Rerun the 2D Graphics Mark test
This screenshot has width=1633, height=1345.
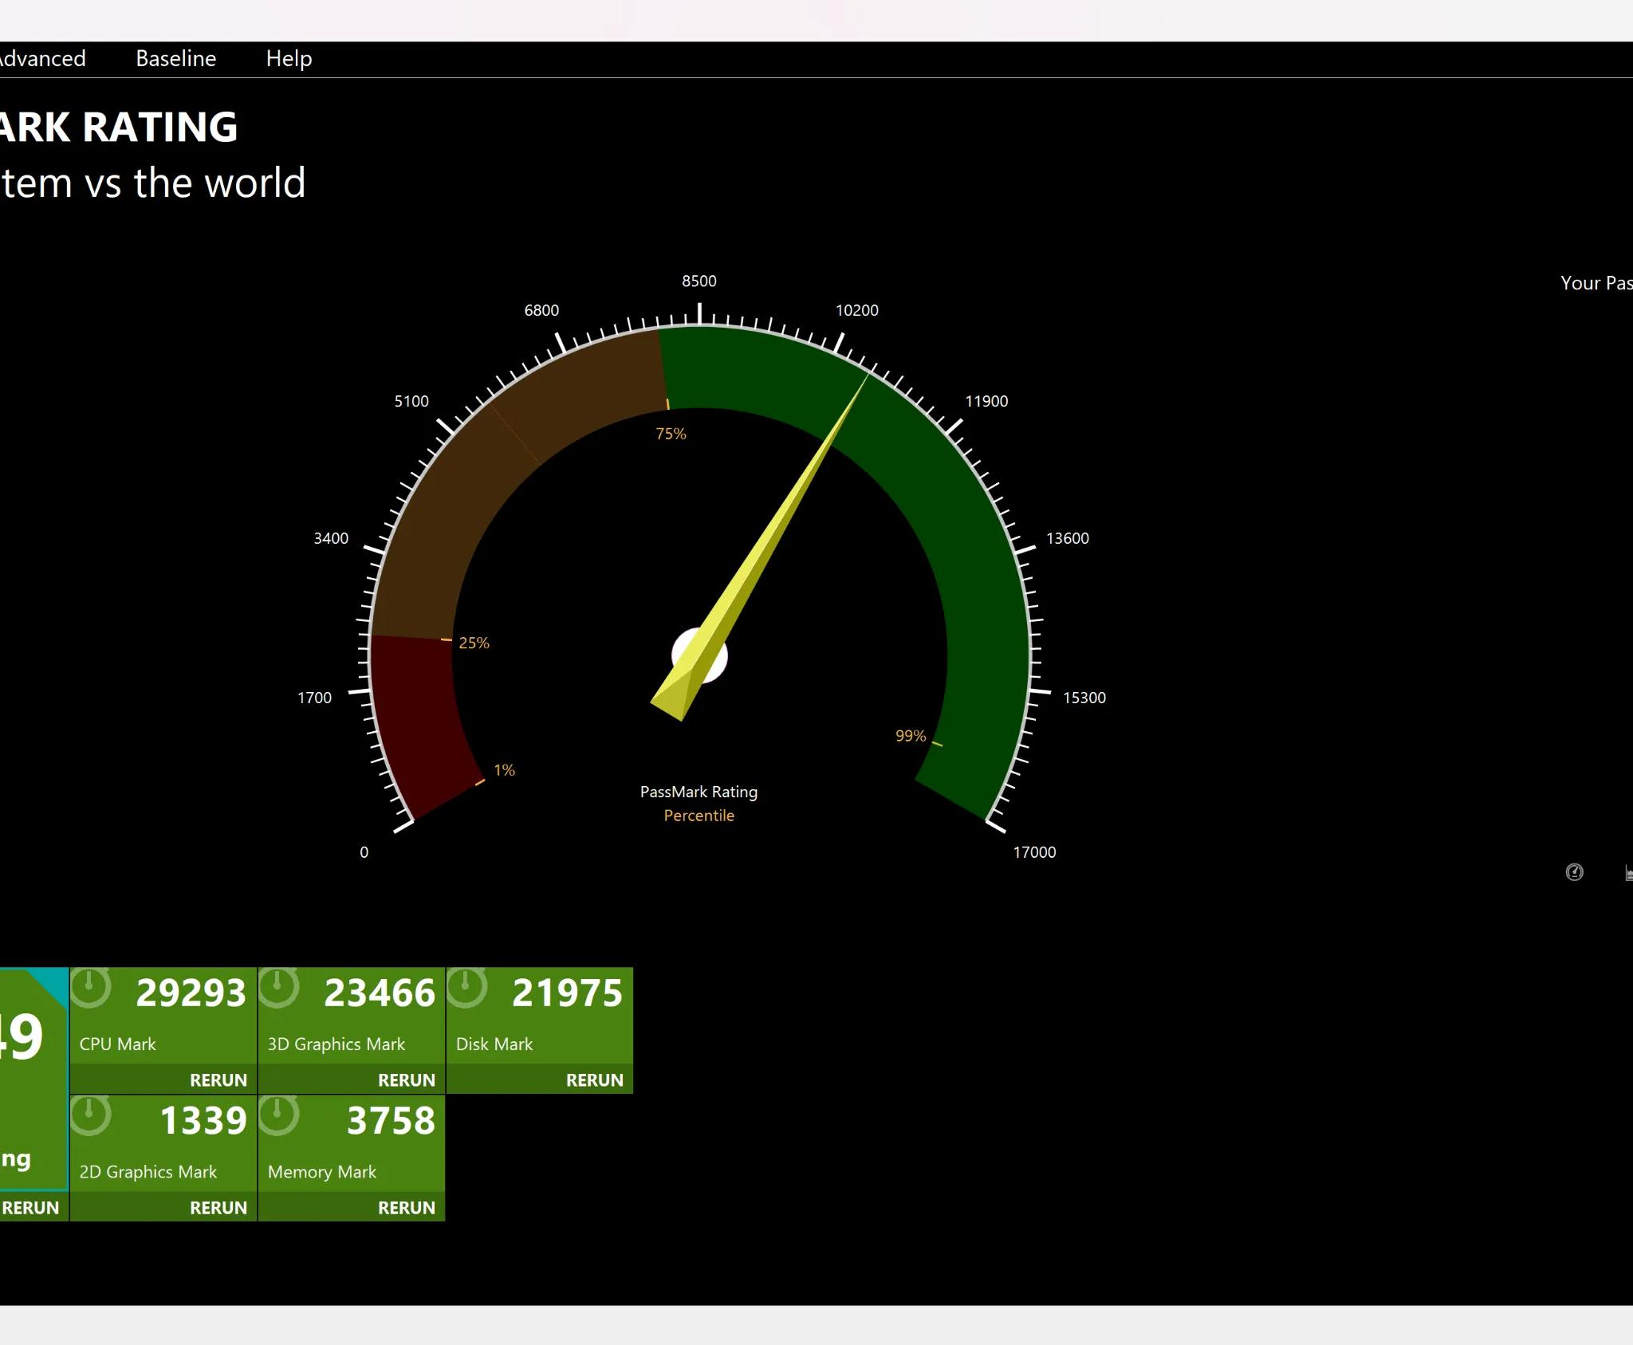tap(218, 1208)
